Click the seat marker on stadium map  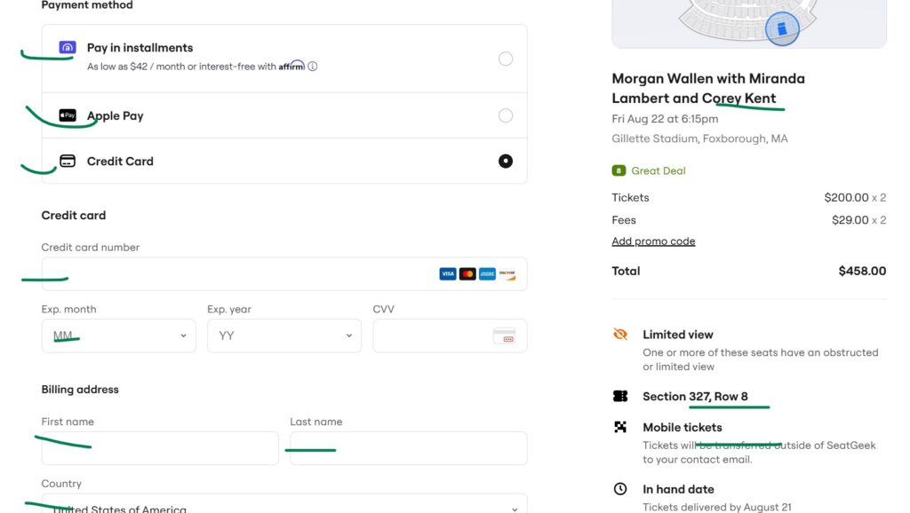[x=782, y=28]
